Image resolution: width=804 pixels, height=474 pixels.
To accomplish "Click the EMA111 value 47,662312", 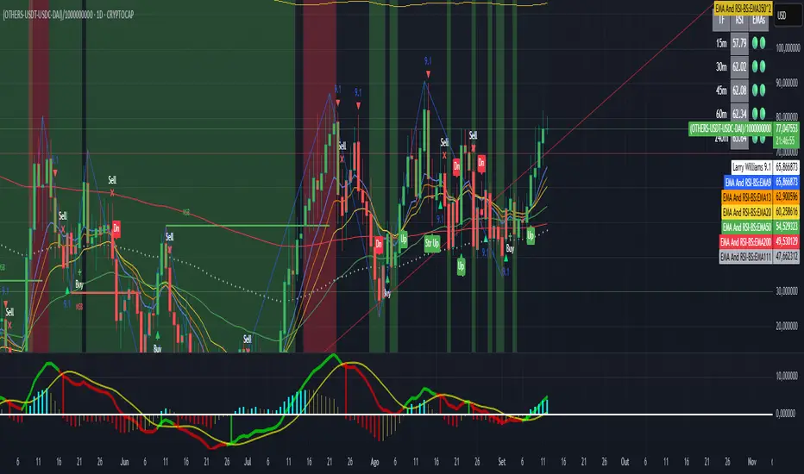I will coord(787,257).
